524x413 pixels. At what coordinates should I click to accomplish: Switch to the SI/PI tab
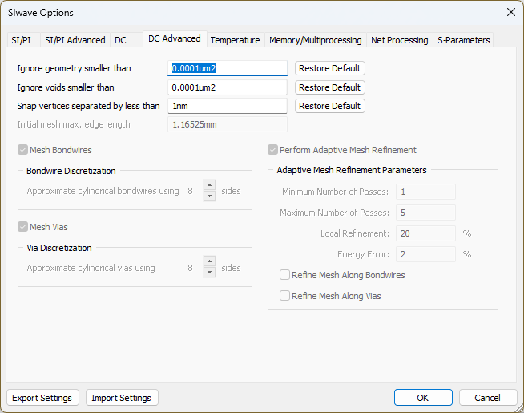[x=22, y=40]
